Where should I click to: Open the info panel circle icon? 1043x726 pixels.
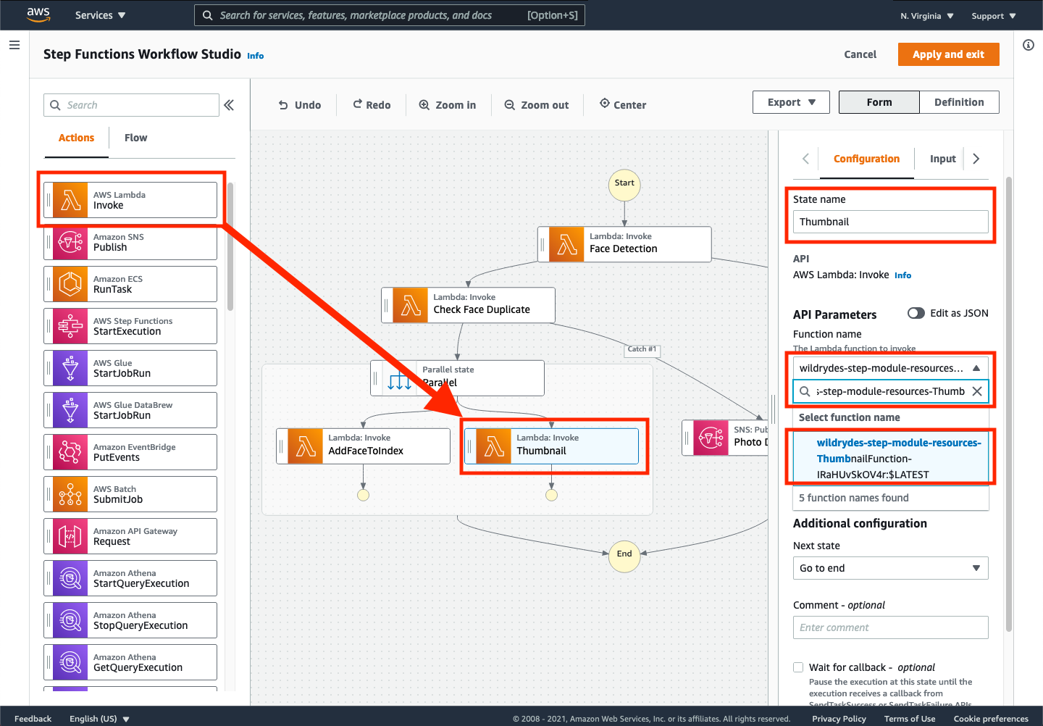pyautogui.click(x=1029, y=45)
